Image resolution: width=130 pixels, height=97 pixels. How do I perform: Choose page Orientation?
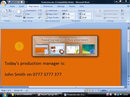tap(30, 11)
